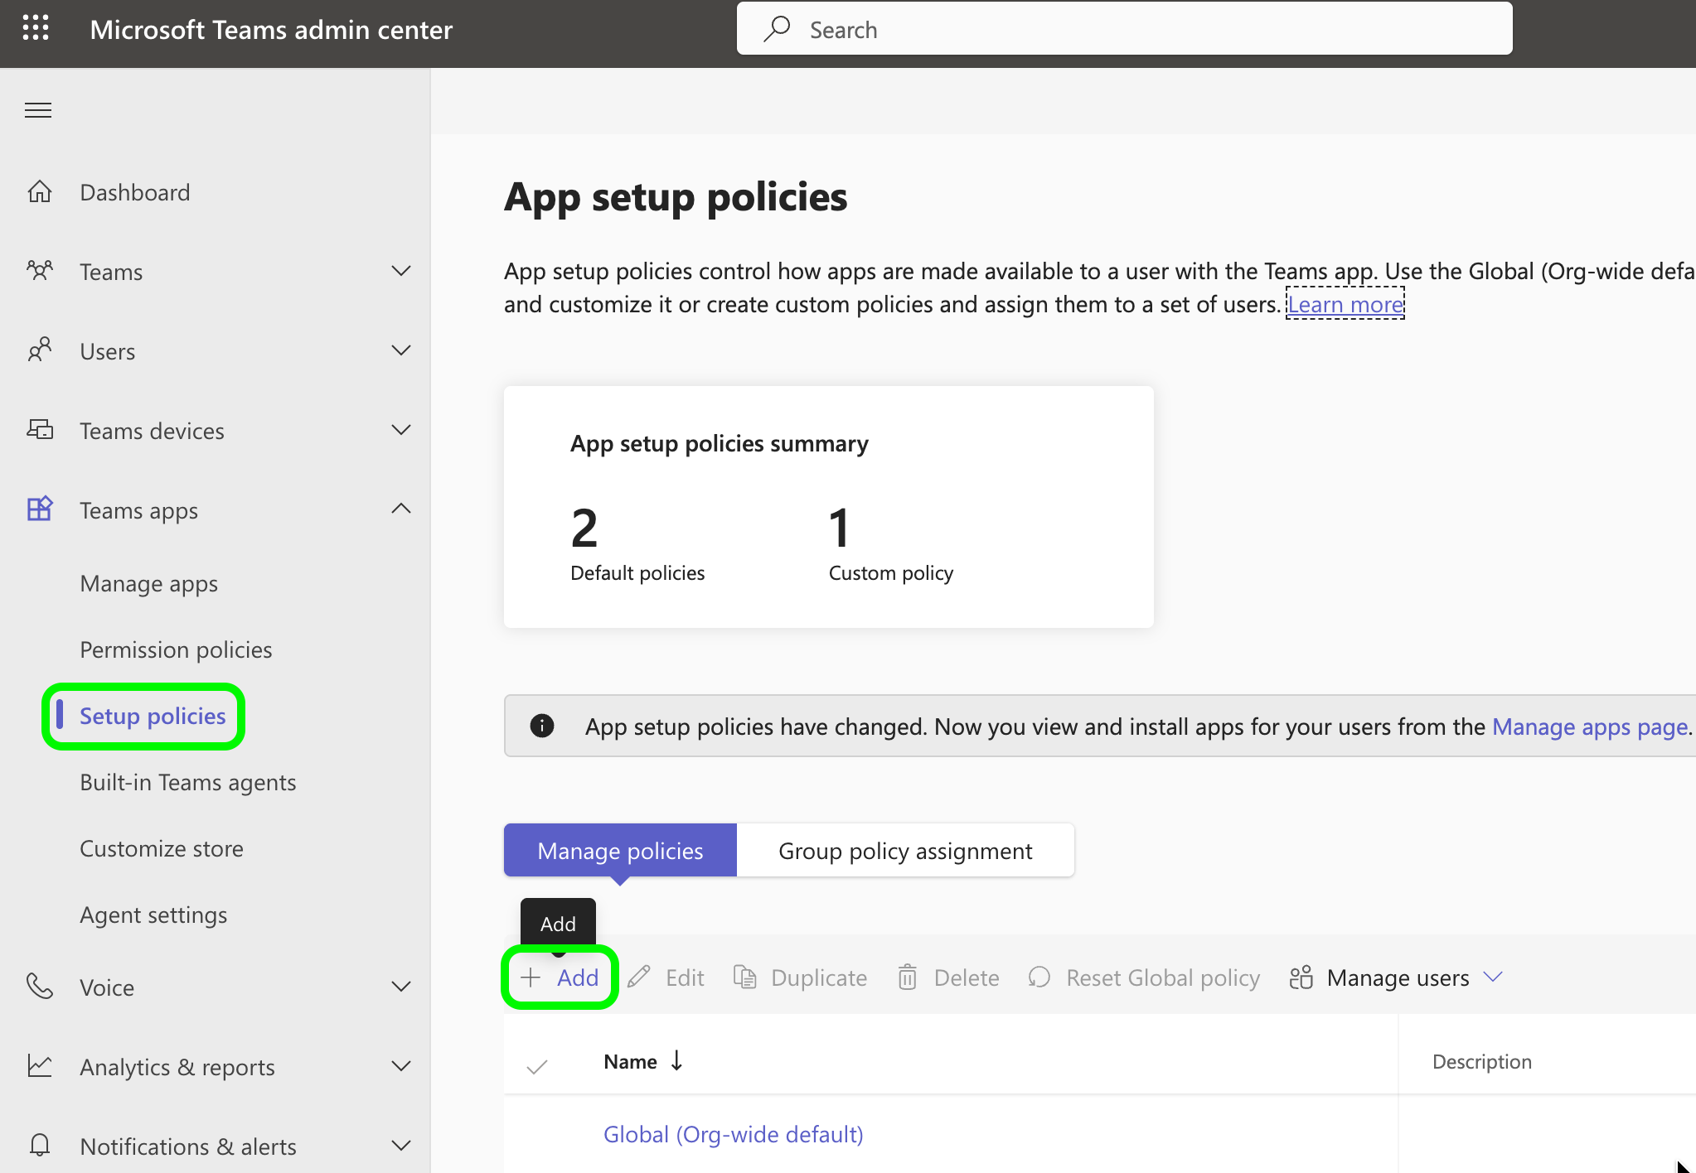Open Permission policies in the sidebar
Viewport: 1696px width, 1173px height.
[176, 649]
